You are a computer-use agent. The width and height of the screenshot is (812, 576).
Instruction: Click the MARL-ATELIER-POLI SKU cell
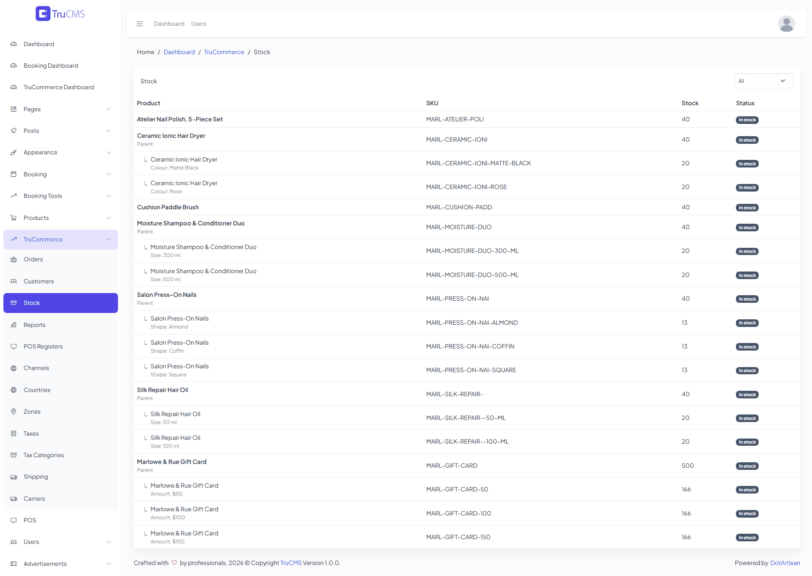click(455, 119)
